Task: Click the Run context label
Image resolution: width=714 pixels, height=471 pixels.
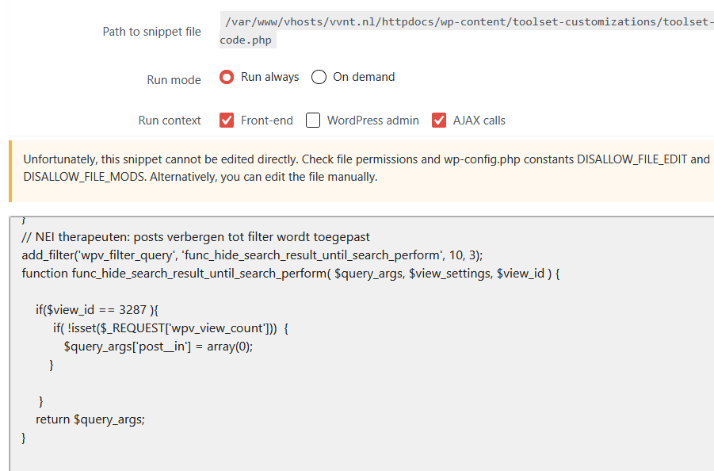Action: click(x=170, y=121)
